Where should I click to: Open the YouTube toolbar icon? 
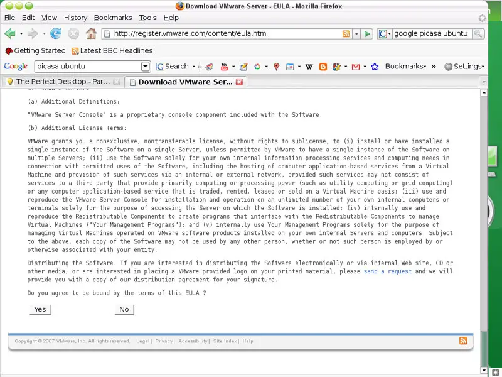225,67
